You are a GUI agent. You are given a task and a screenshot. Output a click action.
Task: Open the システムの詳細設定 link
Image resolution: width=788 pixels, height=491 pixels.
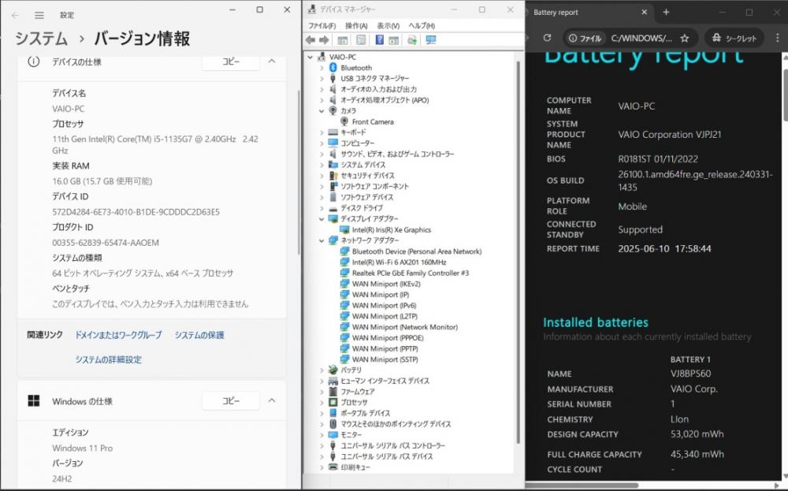pos(109,359)
